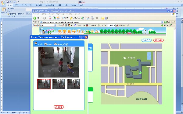Click the IE Print icon

point(93,18)
